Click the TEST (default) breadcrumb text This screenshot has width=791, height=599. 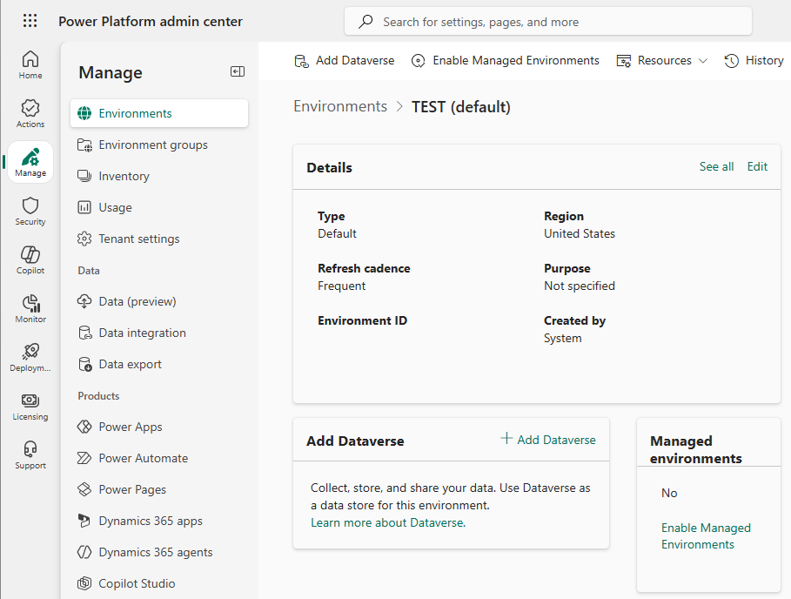coord(461,107)
